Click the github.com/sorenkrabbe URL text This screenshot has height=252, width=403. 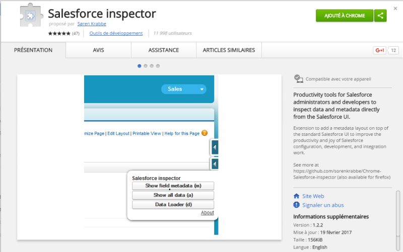(x=337, y=174)
